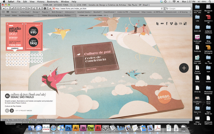Select the Blog Layouts desktop folder
This screenshot has height=134, width=214.
pos(208,39)
